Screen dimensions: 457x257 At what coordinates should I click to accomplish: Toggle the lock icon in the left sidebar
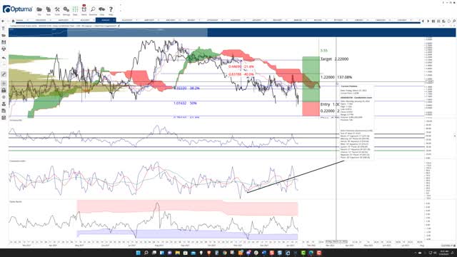(4, 91)
